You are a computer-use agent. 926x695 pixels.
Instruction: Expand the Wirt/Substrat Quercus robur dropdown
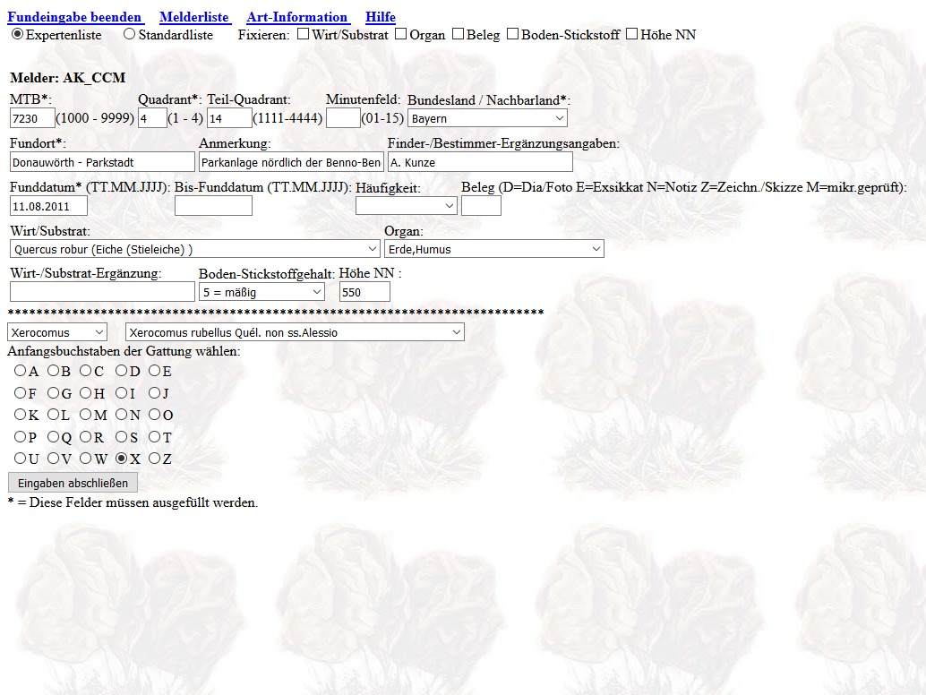(x=194, y=249)
